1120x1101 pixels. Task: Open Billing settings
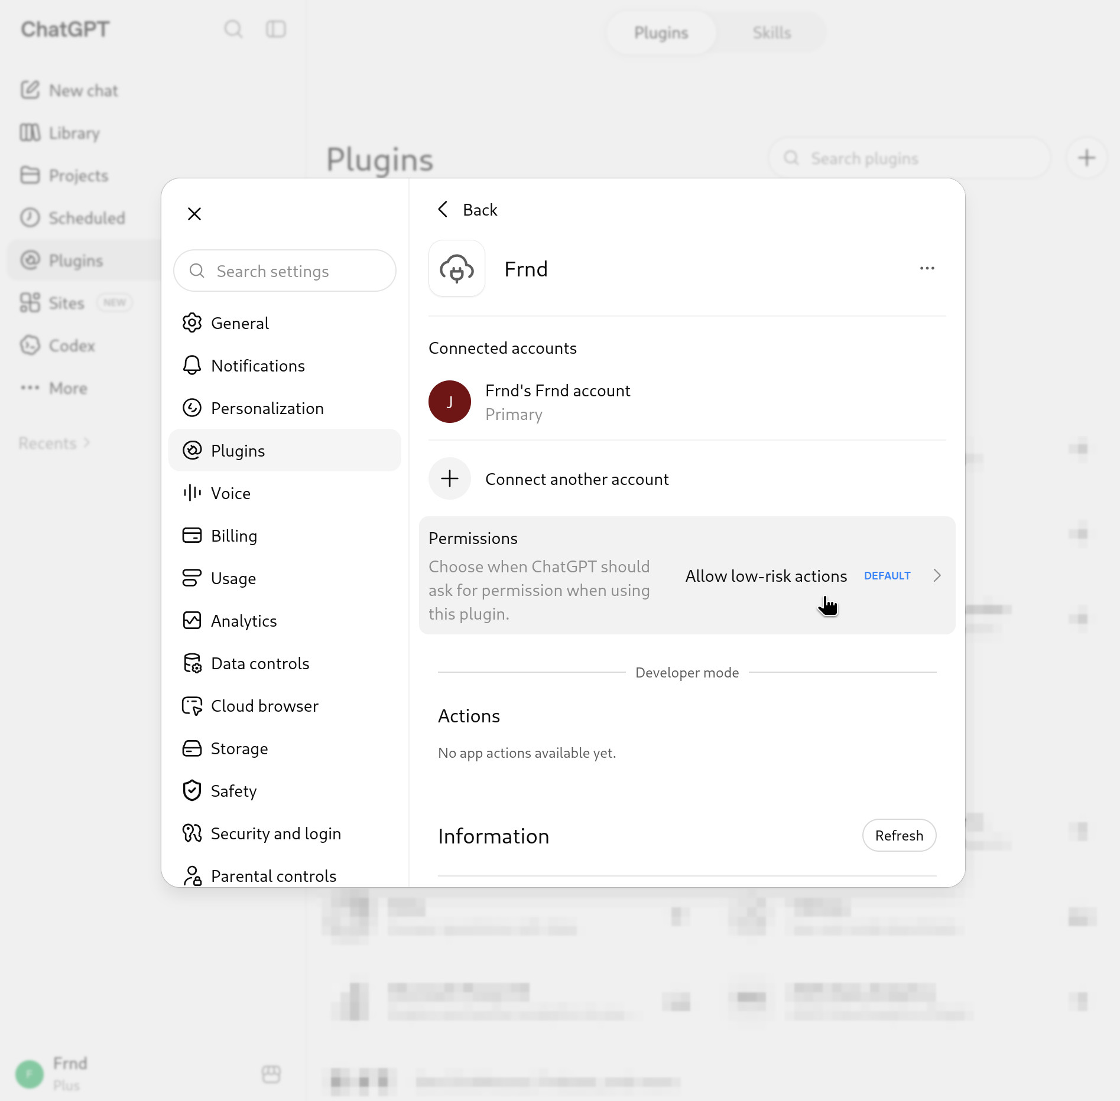[285, 536]
